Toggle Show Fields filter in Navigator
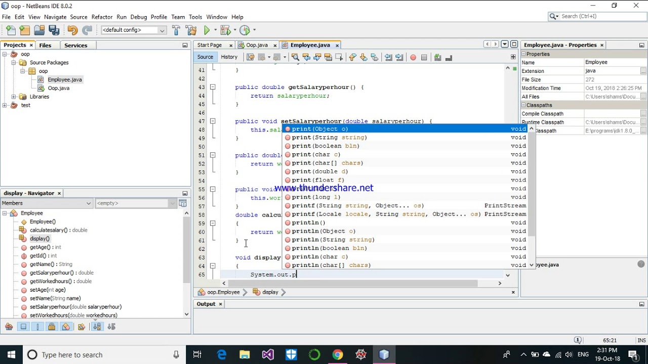648x364 pixels. click(x=23, y=327)
